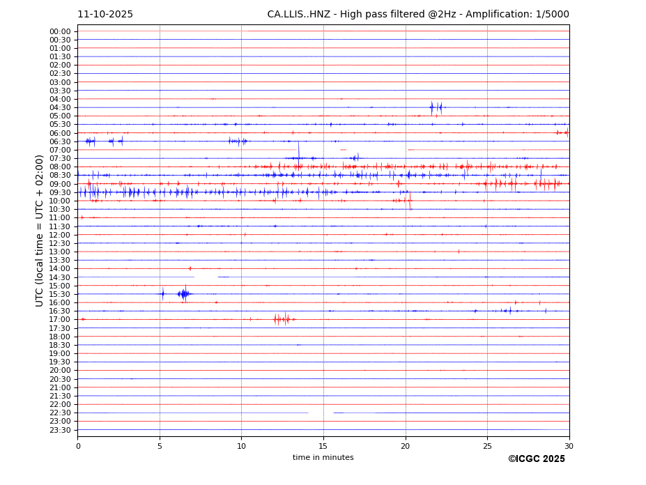Select the 04:30 time label

coord(60,107)
